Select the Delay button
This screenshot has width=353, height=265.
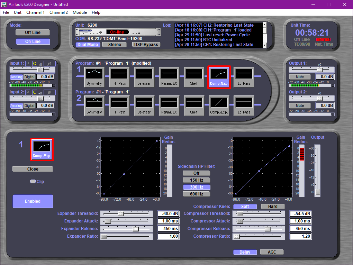click(x=245, y=252)
